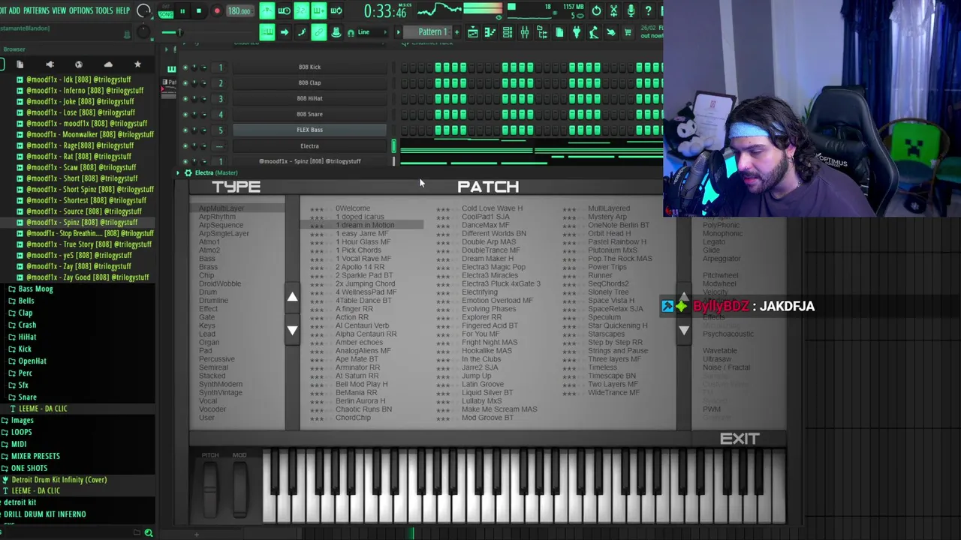961x540 pixels.
Task: Open the Piano roll view icon
Action: (x=490, y=32)
